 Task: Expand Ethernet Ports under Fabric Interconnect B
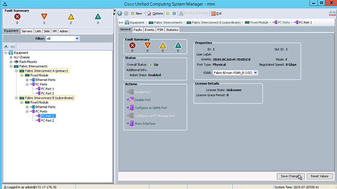click(x=27, y=107)
